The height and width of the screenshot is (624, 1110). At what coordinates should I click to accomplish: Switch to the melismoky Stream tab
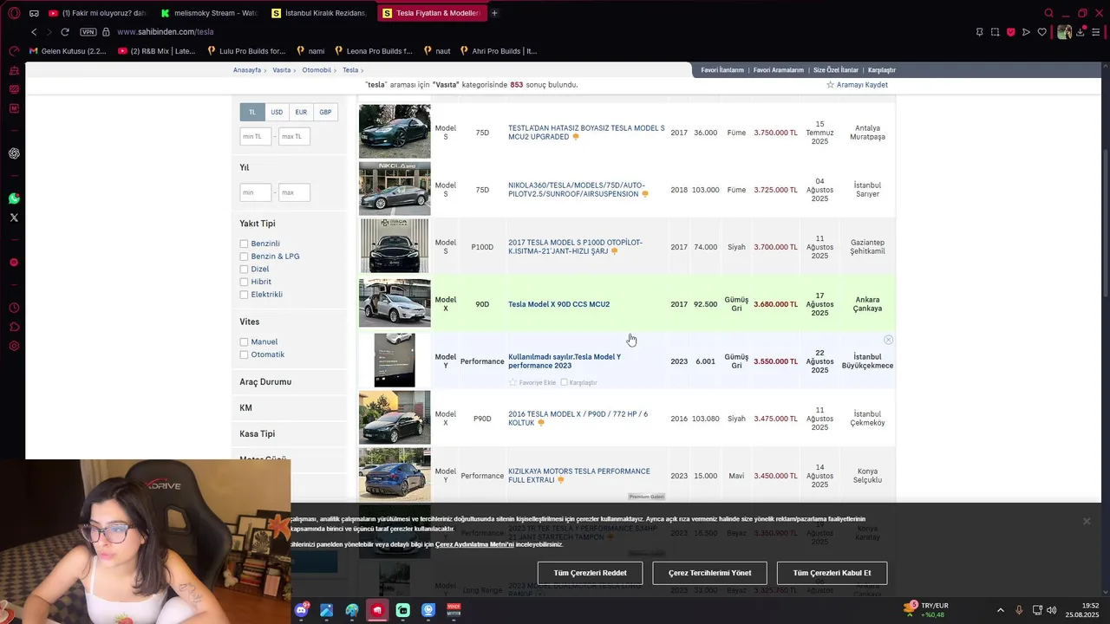209,13
